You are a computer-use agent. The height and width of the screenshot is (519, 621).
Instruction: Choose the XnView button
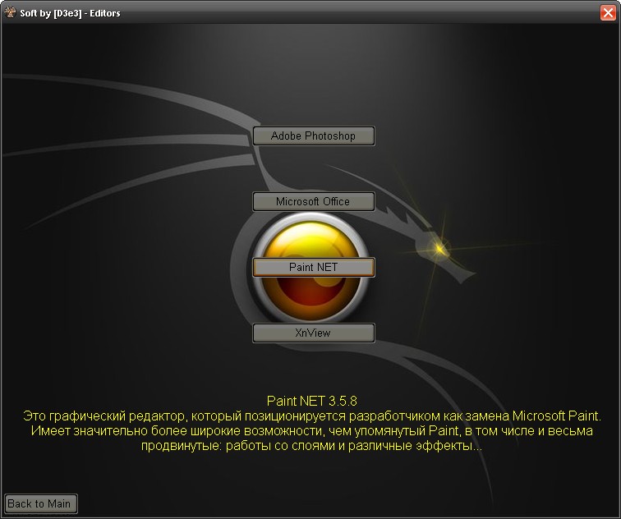click(x=313, y=333)
